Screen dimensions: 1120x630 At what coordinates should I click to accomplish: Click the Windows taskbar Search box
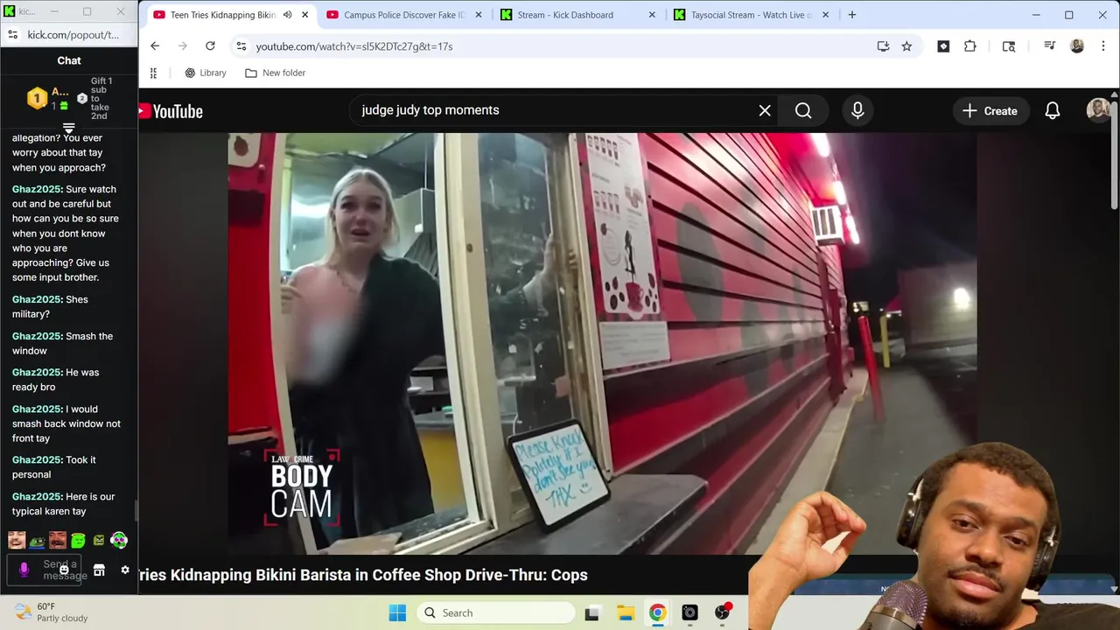click(497, 612)
